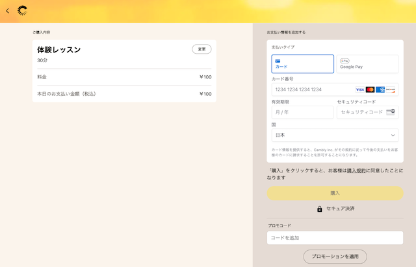Click the 支払いタイプ label

(x=283, y=47)
